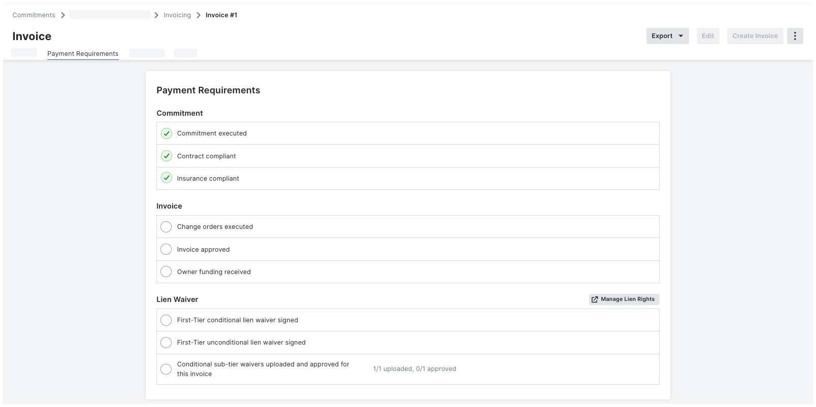Screen dimensions: 816x407
Task: Click the Commitment executed label
Action: pyautogui.click(x=212, y=133)
